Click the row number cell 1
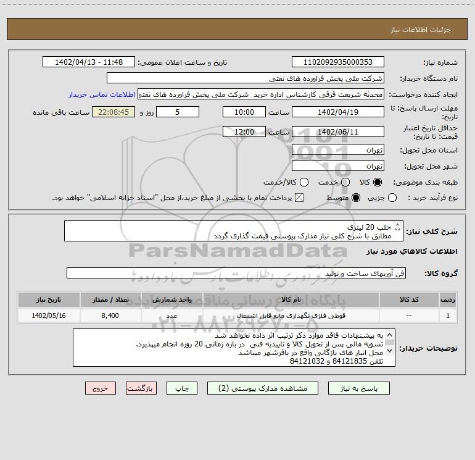475x460 pixels. [448, 316]
